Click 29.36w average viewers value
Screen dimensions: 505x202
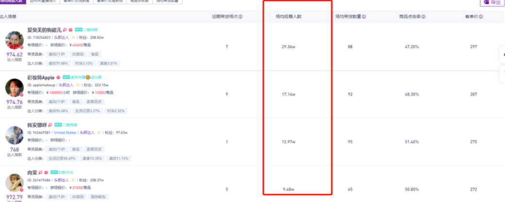pyautogui.click(x=288, y=47)
